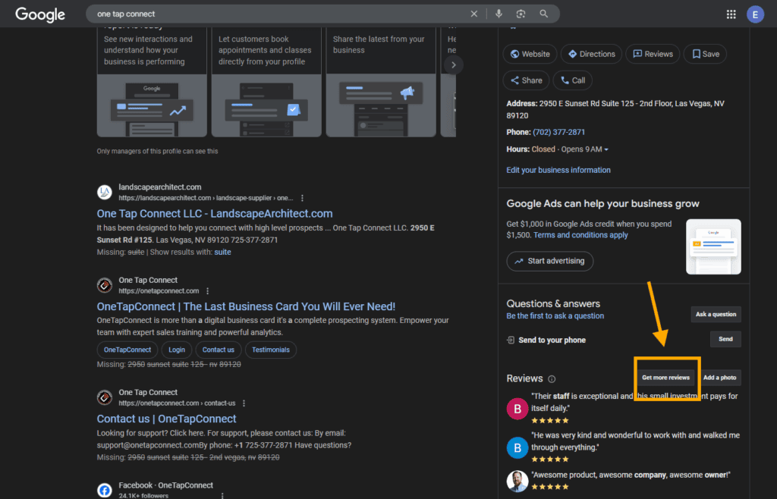
Task: Click Be the first to ask a question
Action: (x=555, y=315)
